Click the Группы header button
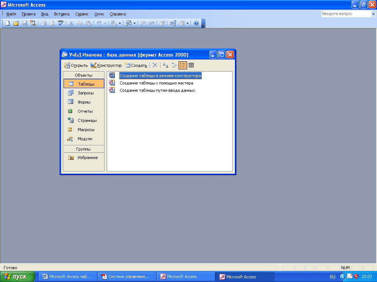 [x=84, y=149]
